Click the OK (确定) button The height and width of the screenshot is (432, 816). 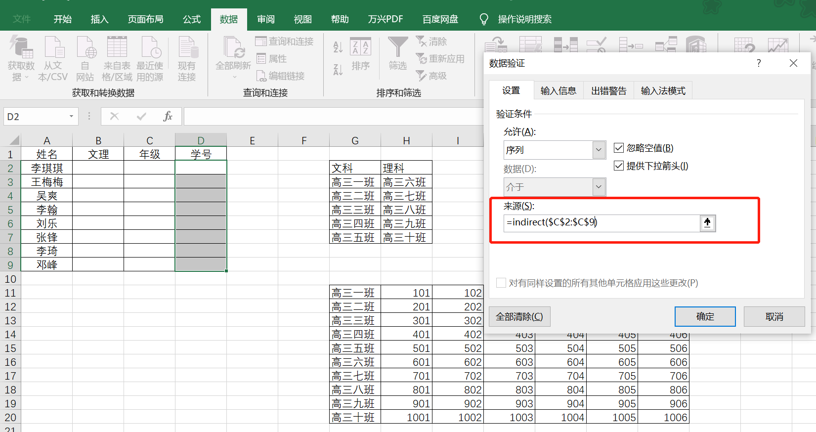click(x=705, y=316)
